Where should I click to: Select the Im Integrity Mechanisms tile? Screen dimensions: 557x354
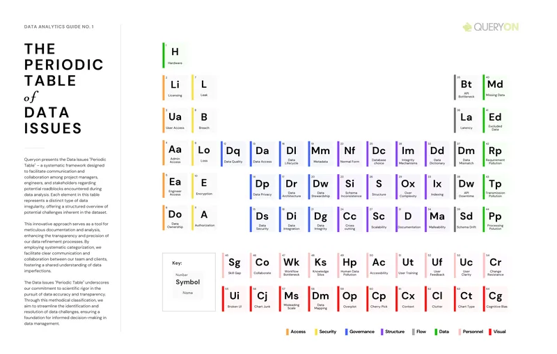coord(408,154)
